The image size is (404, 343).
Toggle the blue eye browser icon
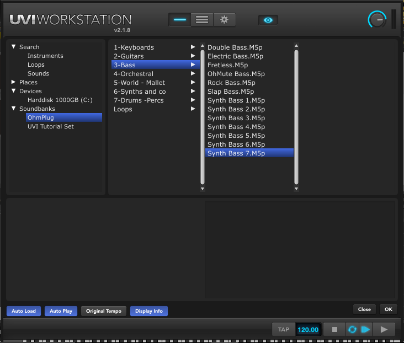coord(268,20)
